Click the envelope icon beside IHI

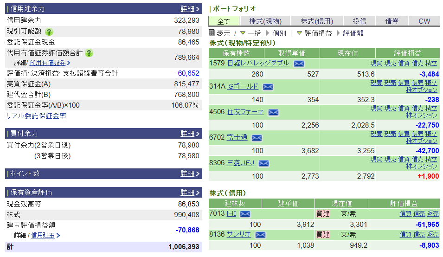245,214
